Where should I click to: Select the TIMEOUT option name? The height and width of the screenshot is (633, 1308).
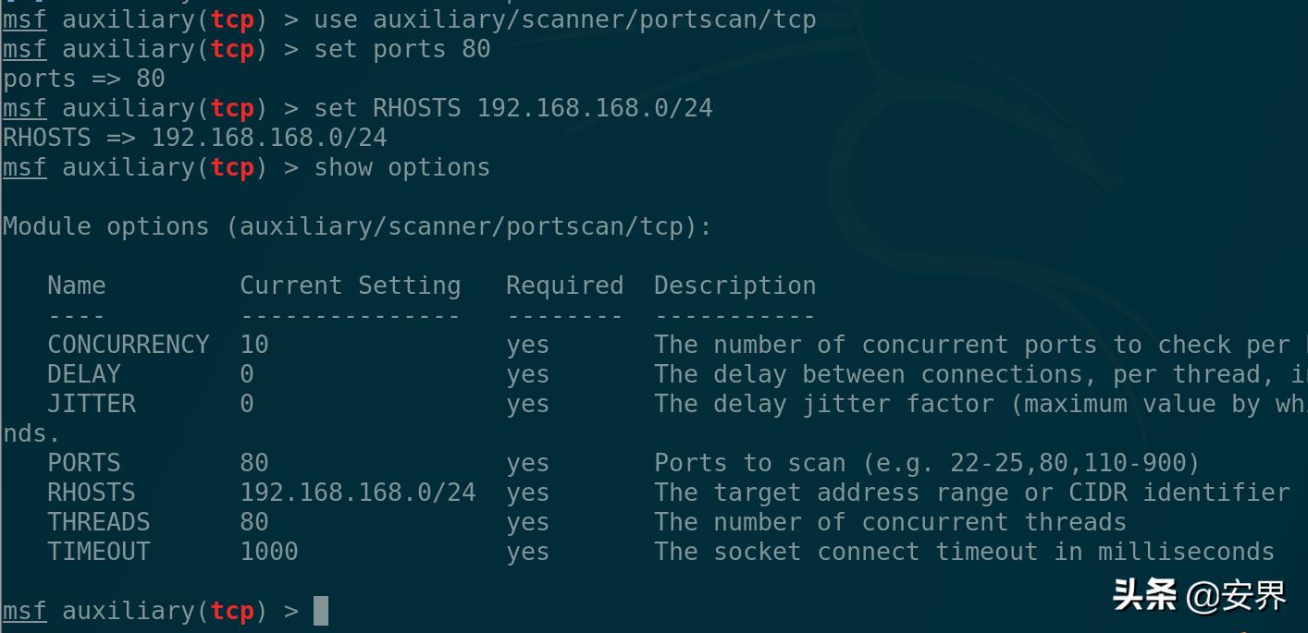[99, 552]
